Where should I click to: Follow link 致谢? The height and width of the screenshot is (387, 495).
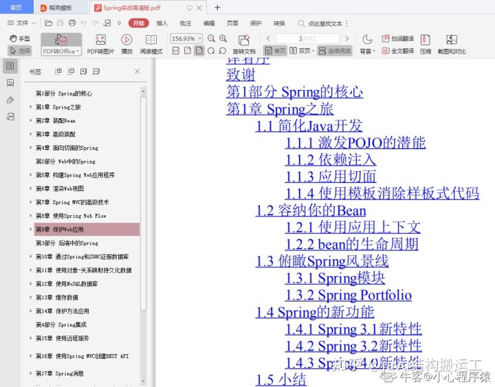pos(241,75)
